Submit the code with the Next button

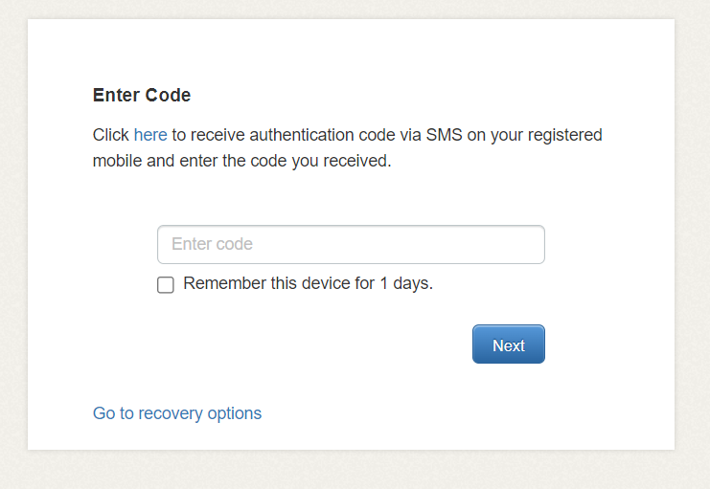point(508,345)
